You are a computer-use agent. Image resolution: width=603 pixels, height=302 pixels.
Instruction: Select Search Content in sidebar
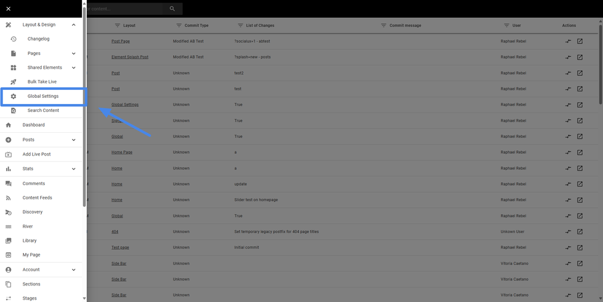43,111
